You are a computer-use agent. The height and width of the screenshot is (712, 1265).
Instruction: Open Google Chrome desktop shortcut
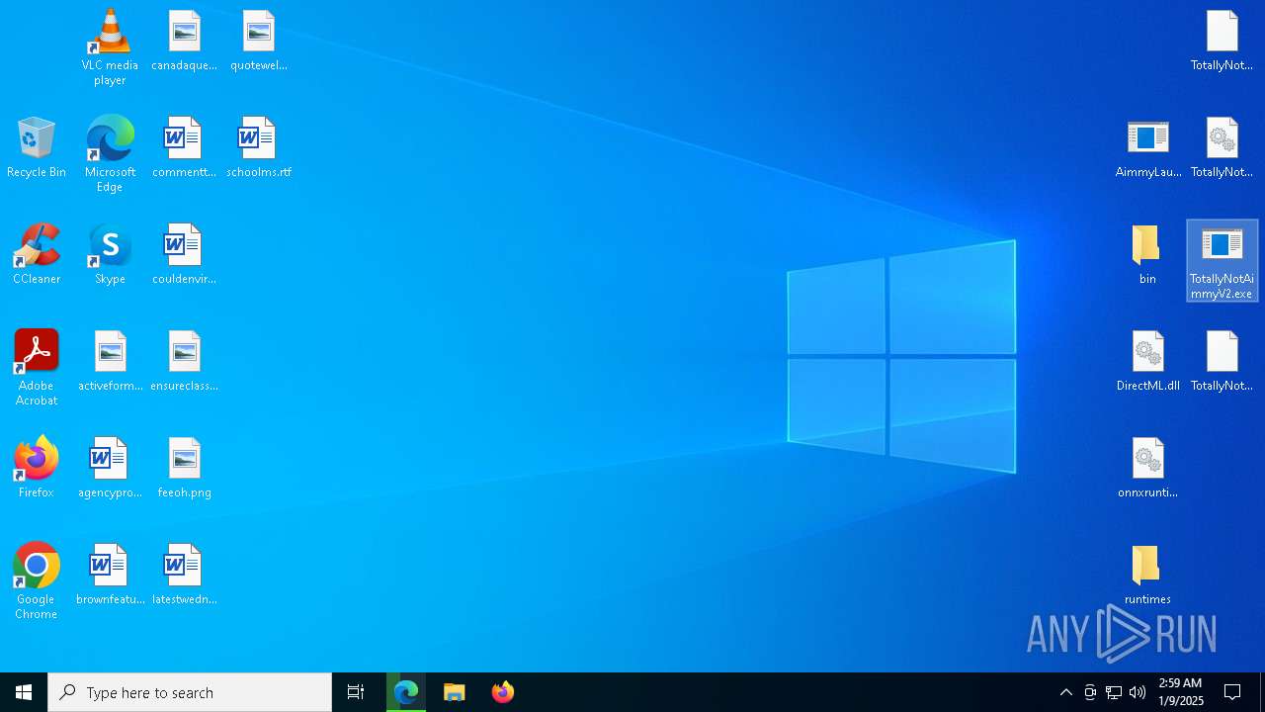point(37,580)
